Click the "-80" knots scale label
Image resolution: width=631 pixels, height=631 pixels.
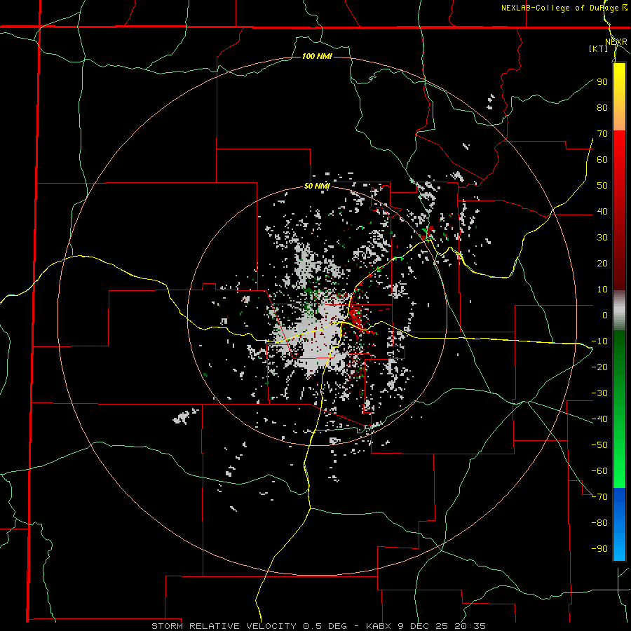(x=599, y=523)
